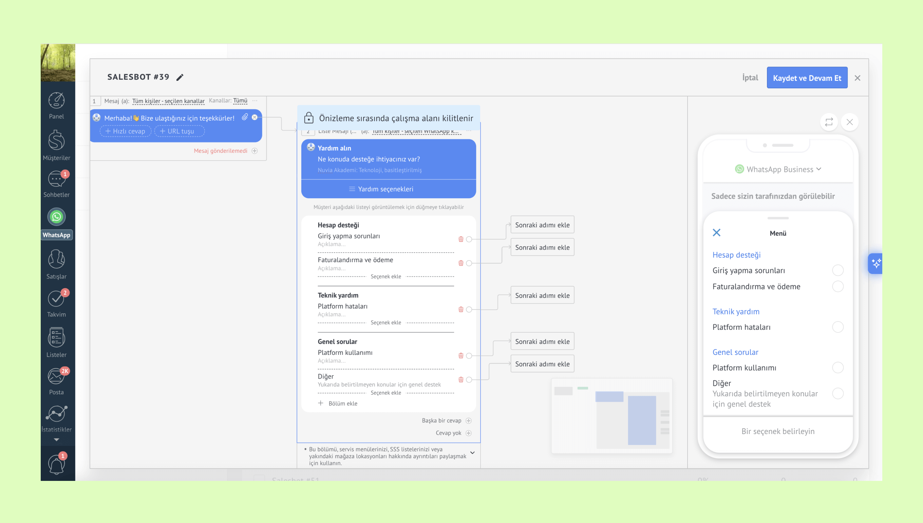Expand sidebar with arrow below İstatistikler
The height and width of the screenshot is (523, 923).
56,440
